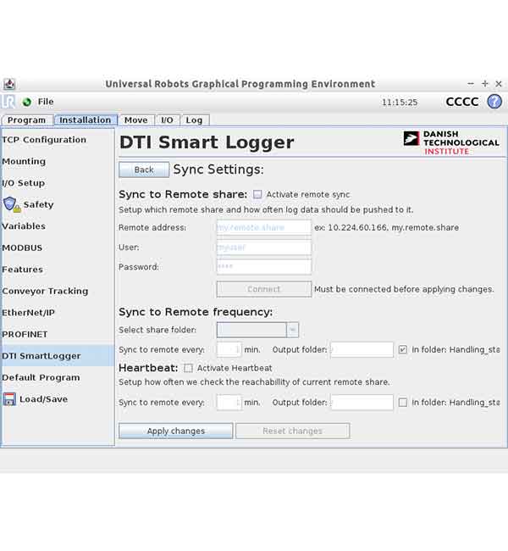Click the CCCC text in header
This screenshot has height=551, width=508.
point(462,102)
